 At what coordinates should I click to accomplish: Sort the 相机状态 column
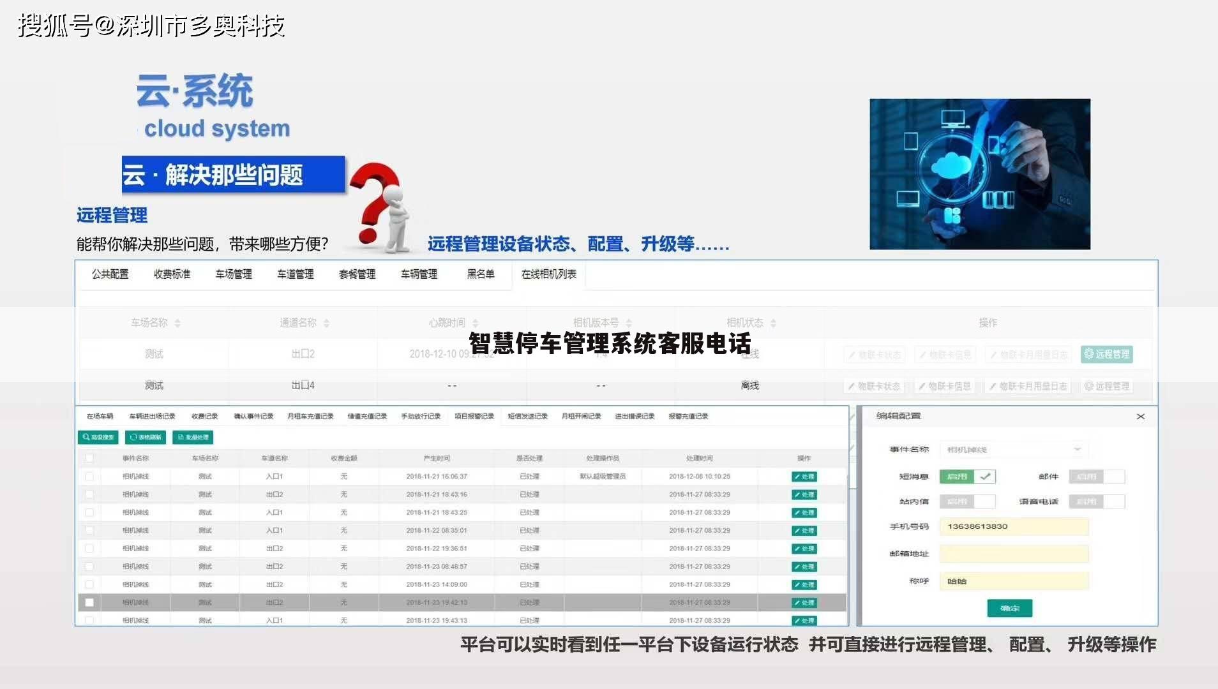[773, 323]
